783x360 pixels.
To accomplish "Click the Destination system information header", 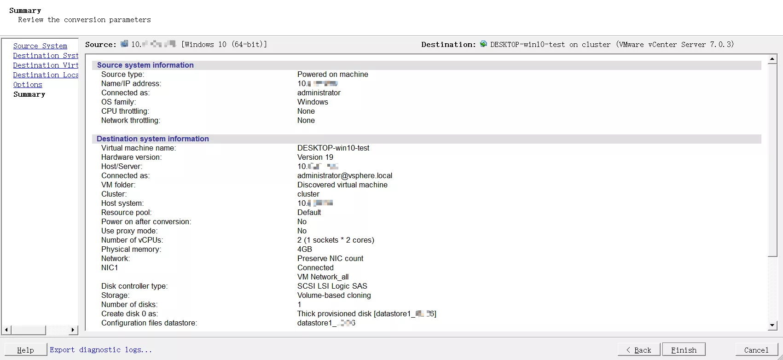I will pos(152,139).
